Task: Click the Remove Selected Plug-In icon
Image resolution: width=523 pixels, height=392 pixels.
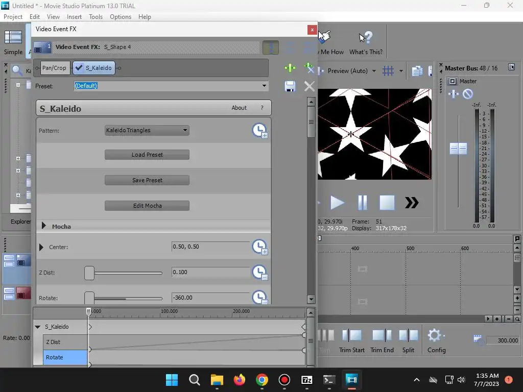Action: pos(309,68)
